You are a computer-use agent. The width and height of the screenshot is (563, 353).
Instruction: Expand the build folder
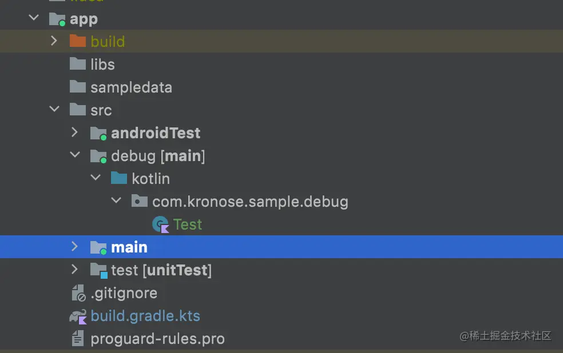pyautogui.click(x=54, y=41)
